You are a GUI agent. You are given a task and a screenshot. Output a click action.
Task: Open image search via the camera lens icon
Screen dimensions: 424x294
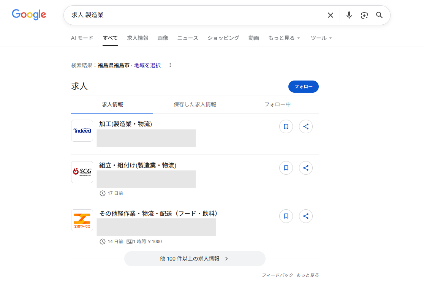coord(364,15)
